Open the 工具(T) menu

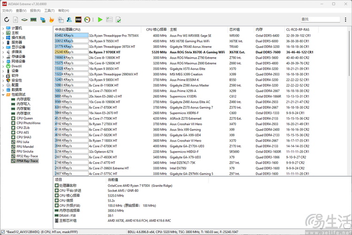pyautogui.click(x=49, y=10)
